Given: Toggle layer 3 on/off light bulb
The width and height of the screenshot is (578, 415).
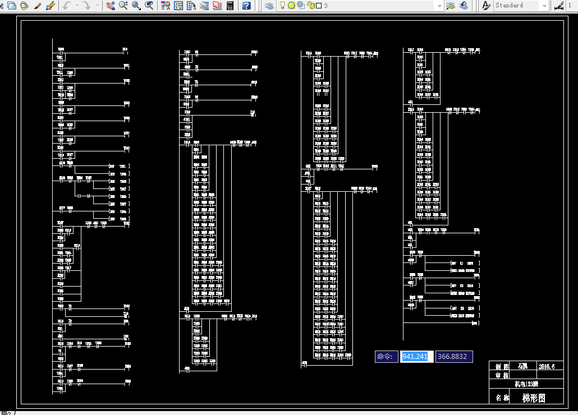Looking at the screenshot, I should tap(282, 5).
